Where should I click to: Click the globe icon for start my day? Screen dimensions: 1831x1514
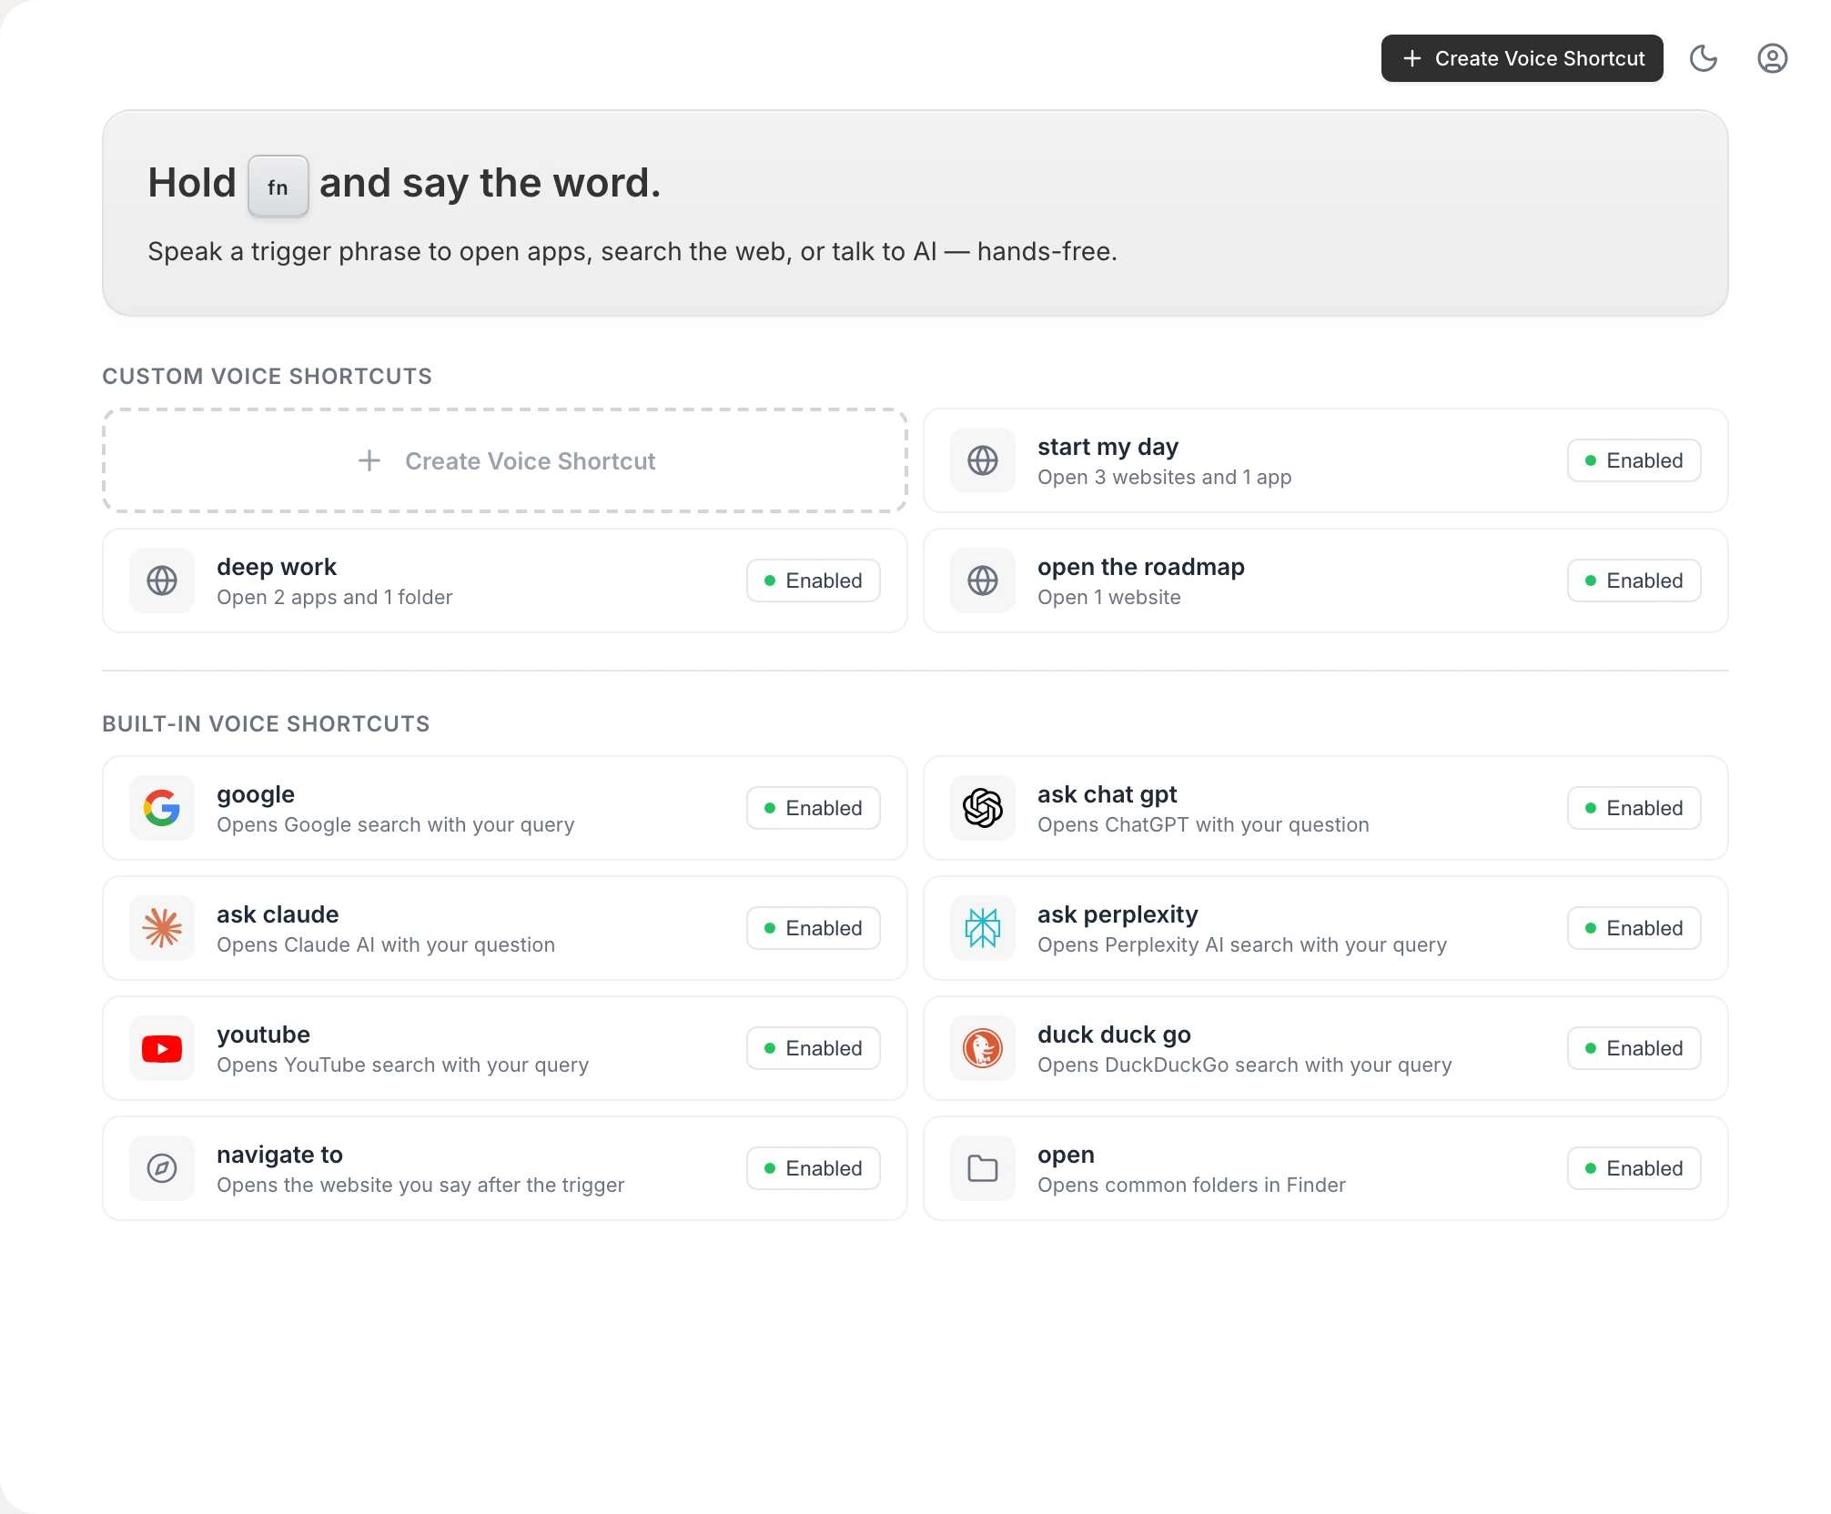click(983, 460)
